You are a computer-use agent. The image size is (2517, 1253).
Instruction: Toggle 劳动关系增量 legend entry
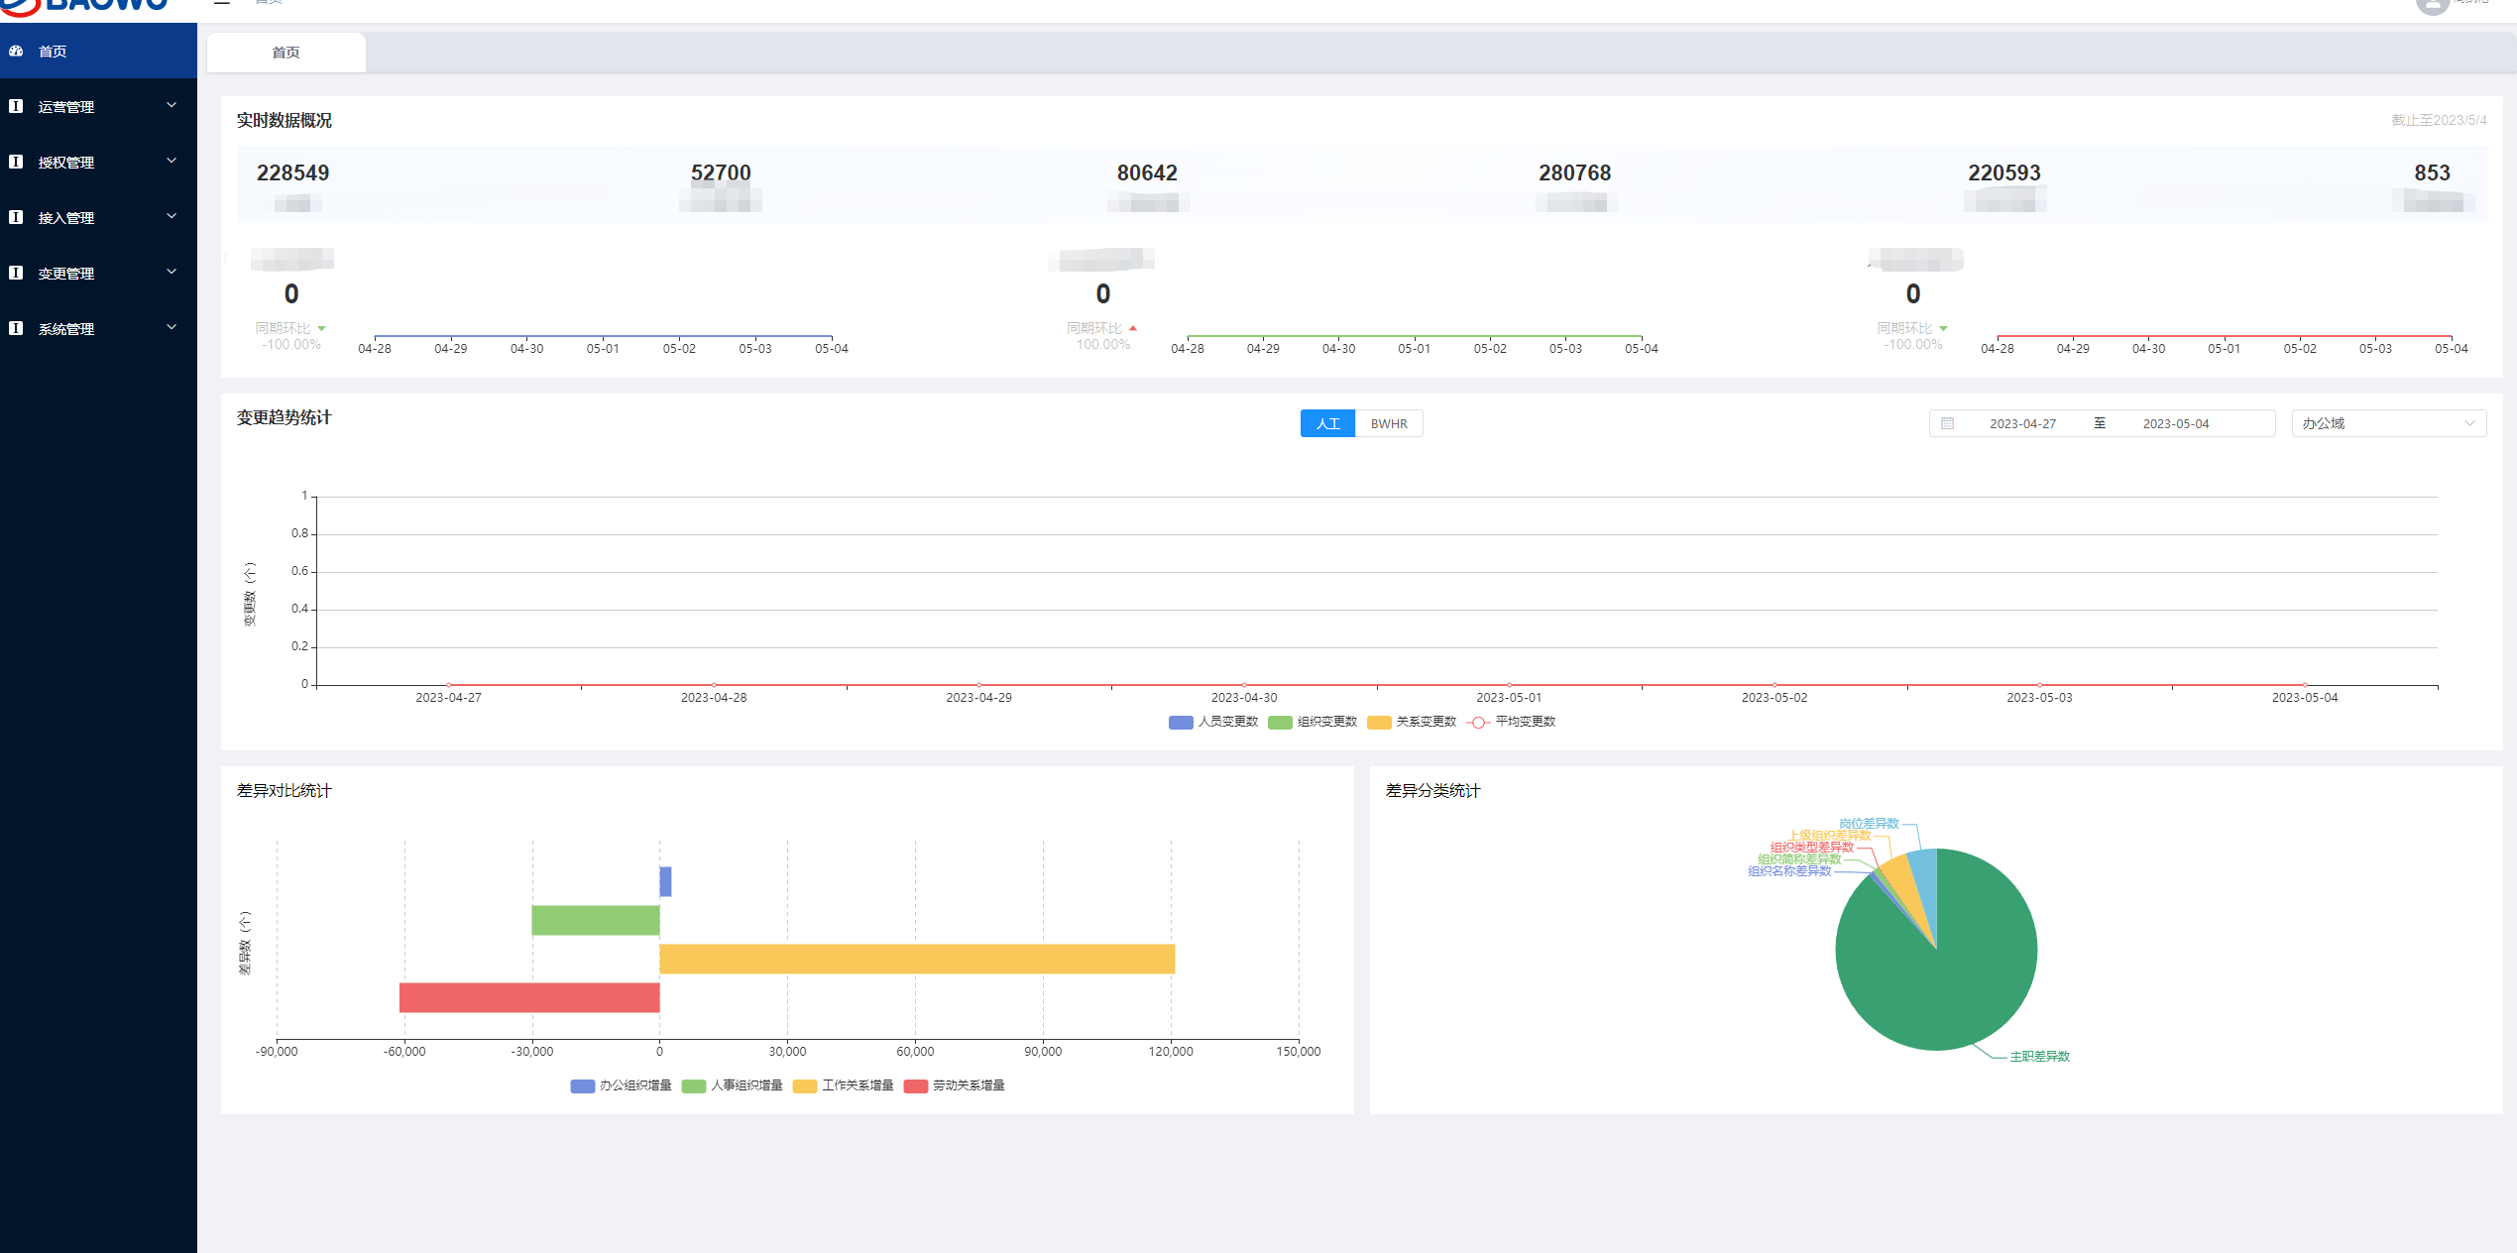pyautogui.click(x=955, y=1085)
